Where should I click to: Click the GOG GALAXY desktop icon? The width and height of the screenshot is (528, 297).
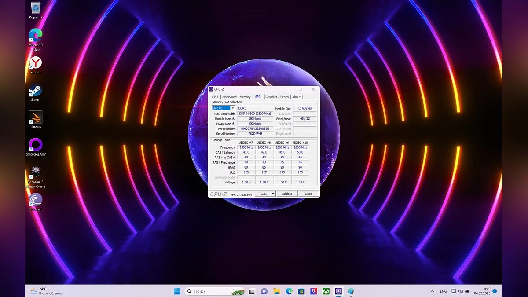click(x=35, y=145)
